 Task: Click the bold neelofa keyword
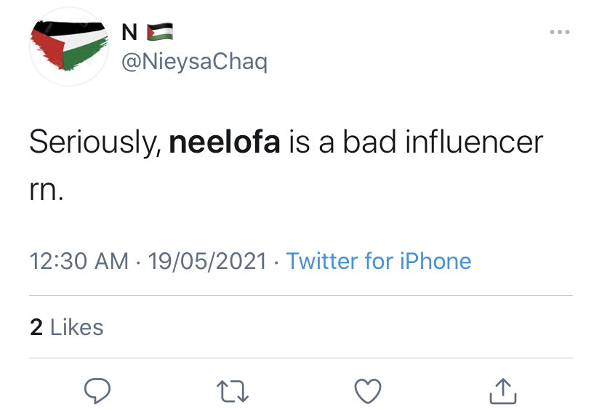tap(225, 142)
